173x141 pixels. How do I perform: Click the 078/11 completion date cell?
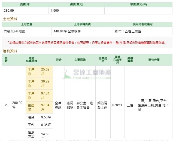tap(117, 105)
